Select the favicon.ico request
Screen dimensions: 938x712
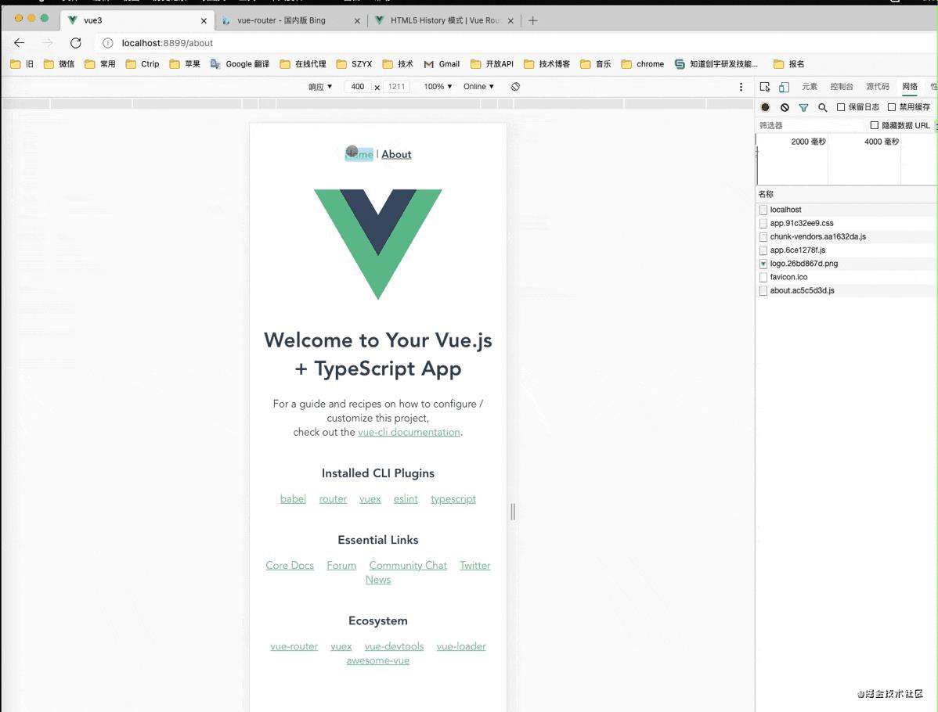(x=846, y=277)
